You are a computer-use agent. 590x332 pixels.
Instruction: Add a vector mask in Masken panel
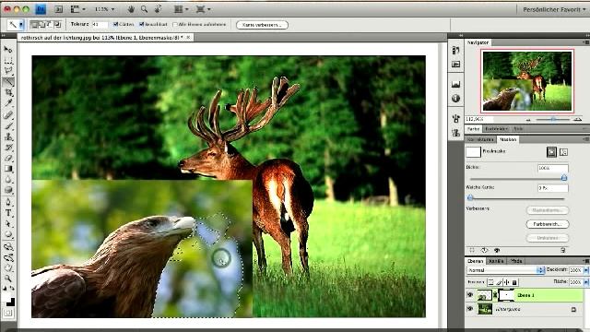coord(563,152)
